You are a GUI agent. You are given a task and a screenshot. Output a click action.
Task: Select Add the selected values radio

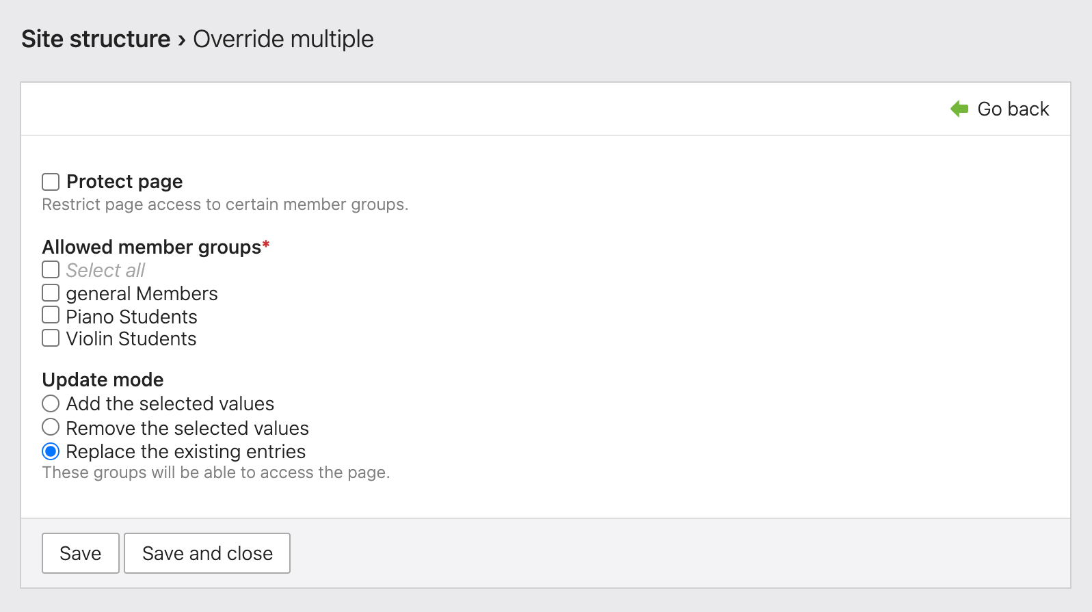pos(51,403)
